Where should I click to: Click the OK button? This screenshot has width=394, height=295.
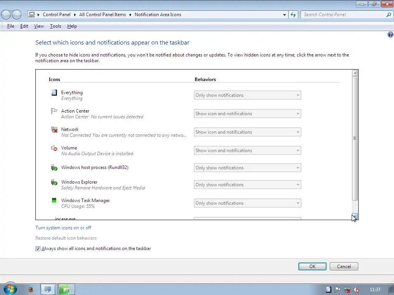tap(312, 267)
